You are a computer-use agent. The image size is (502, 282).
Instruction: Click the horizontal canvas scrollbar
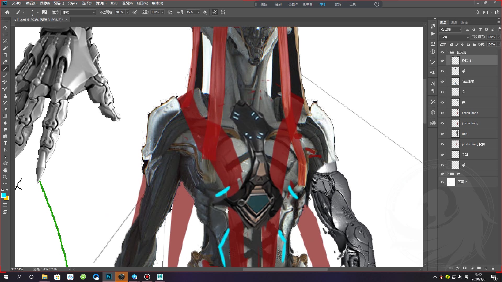point(285,269)
